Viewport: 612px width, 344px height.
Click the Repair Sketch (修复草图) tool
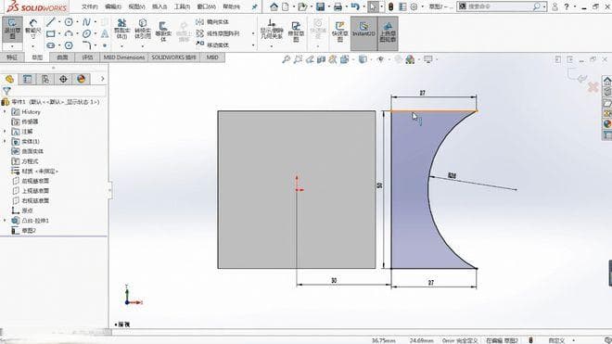pos(296,31)
